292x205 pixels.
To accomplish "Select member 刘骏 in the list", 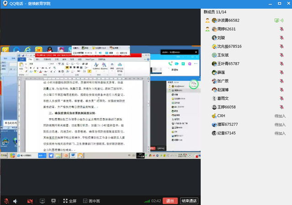I will pyautogui.click(x=222, y=38).
